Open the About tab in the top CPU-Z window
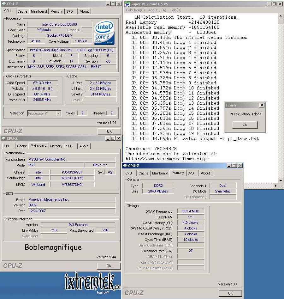This screenshot has height=299, width=284. (84, 11)
